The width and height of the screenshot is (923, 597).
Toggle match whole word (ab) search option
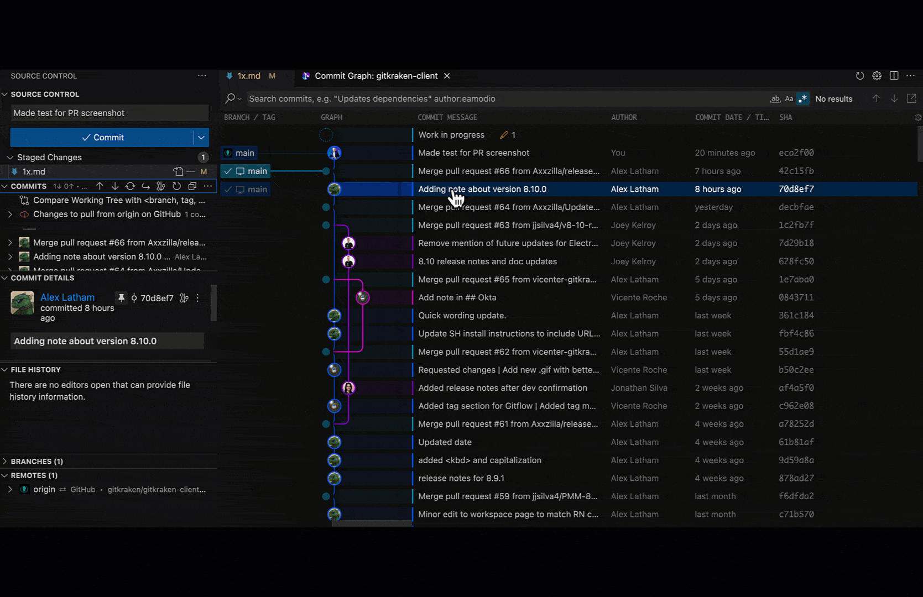coord(775,99)
